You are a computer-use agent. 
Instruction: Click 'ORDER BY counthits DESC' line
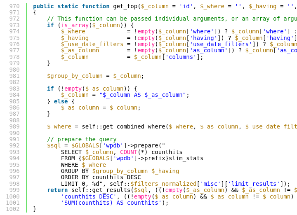coord(101,178)
